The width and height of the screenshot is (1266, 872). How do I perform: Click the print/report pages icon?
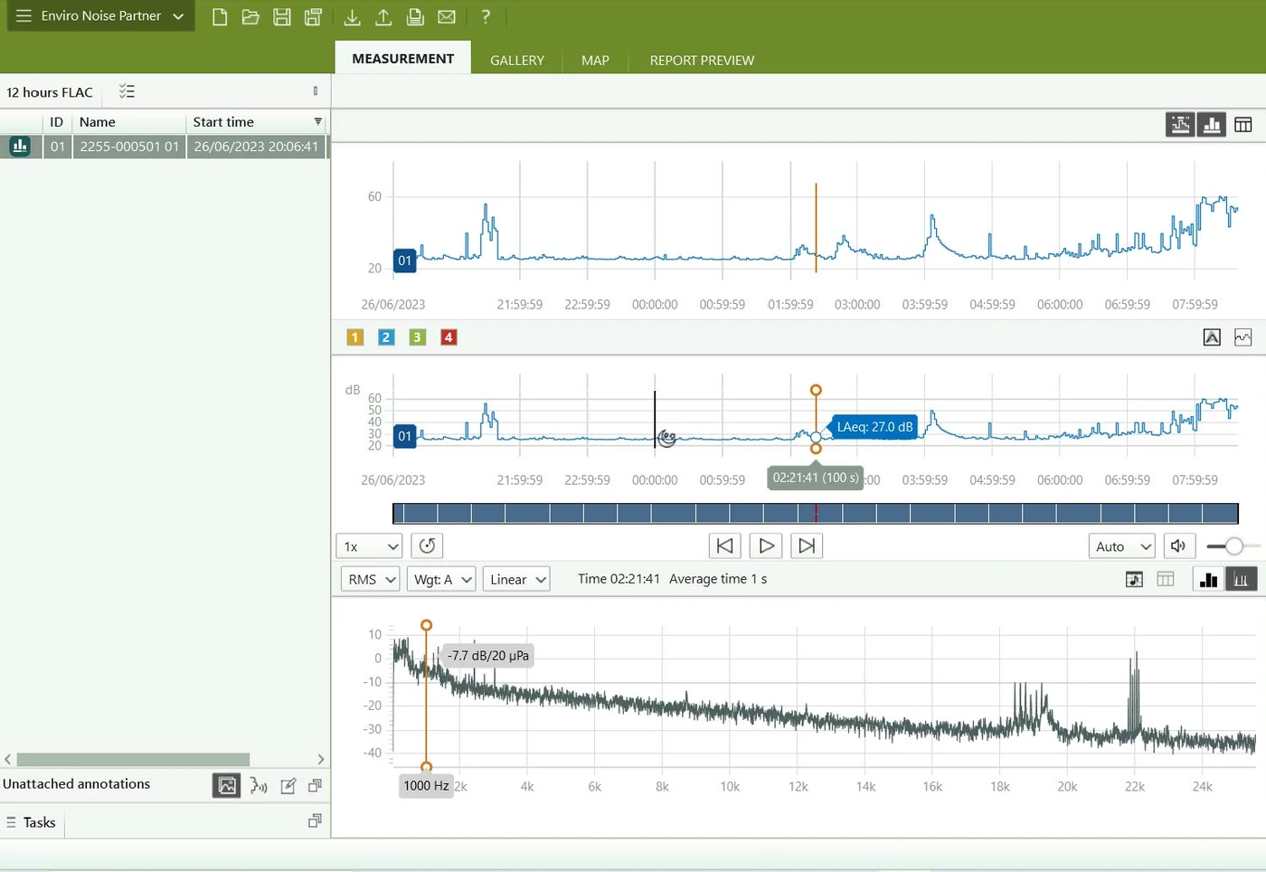pyautogui.click(x=415, y=17)
